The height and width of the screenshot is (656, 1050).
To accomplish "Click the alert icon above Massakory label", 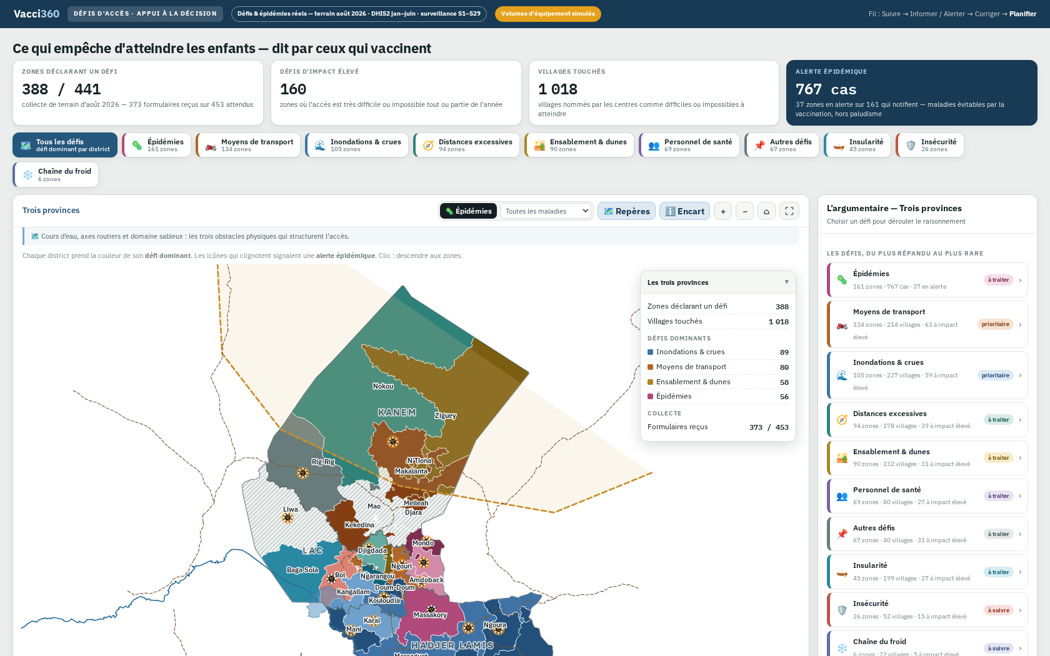I will [431, 609].
